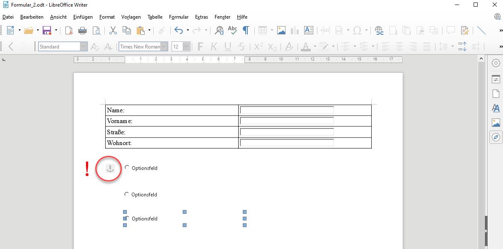The image size is (503, 249).
Task: Click the Name text input field
Action: click(287, 110)
